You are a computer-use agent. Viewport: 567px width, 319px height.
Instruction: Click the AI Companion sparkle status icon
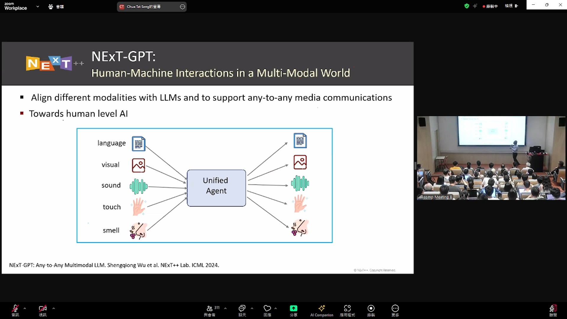point(475,6)
